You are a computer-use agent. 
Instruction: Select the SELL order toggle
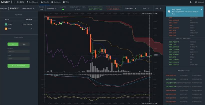pyautogui.click(x=24, y=44)
